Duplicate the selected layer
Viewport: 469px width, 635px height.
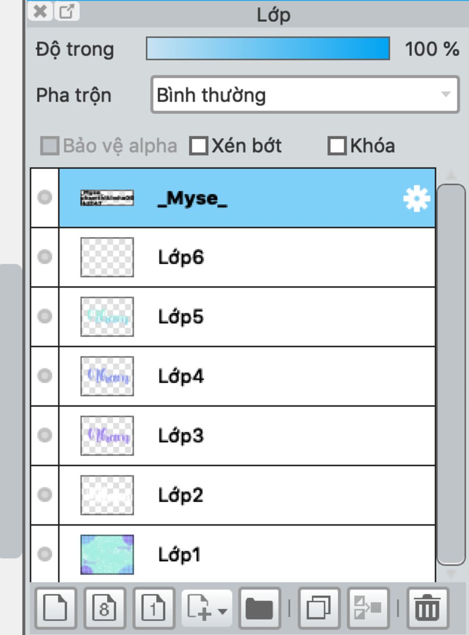(319, 608)
